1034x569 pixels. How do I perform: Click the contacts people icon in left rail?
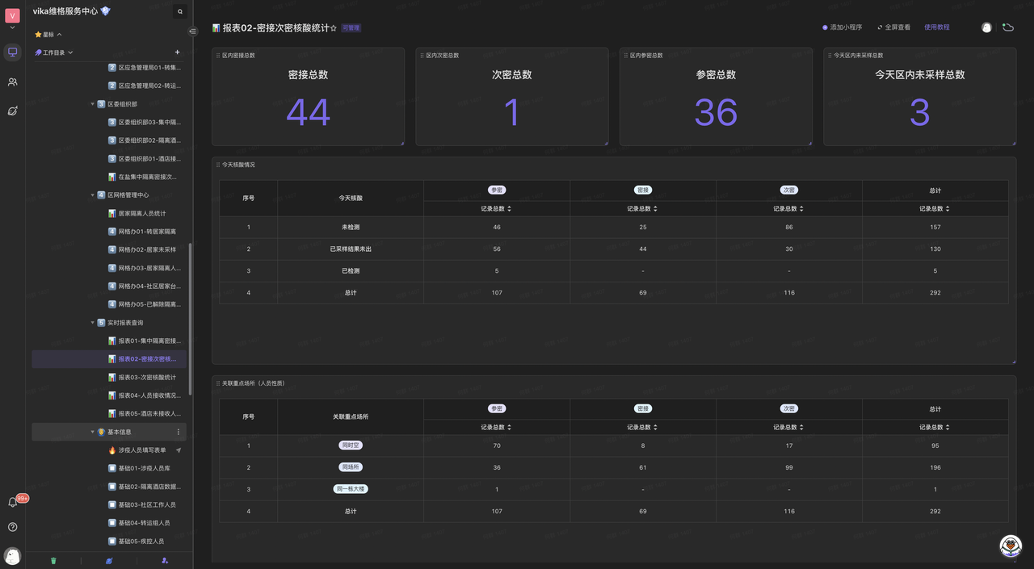point(12,82)
